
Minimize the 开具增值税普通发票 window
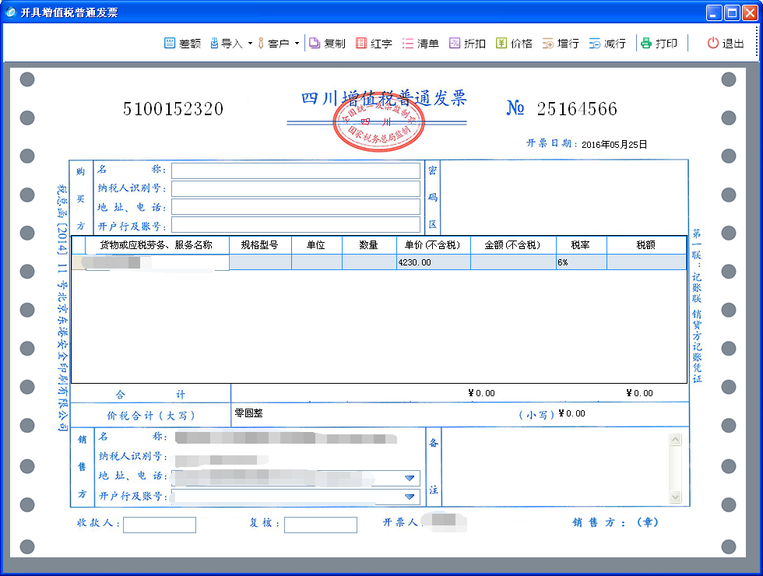coord(714,12)
